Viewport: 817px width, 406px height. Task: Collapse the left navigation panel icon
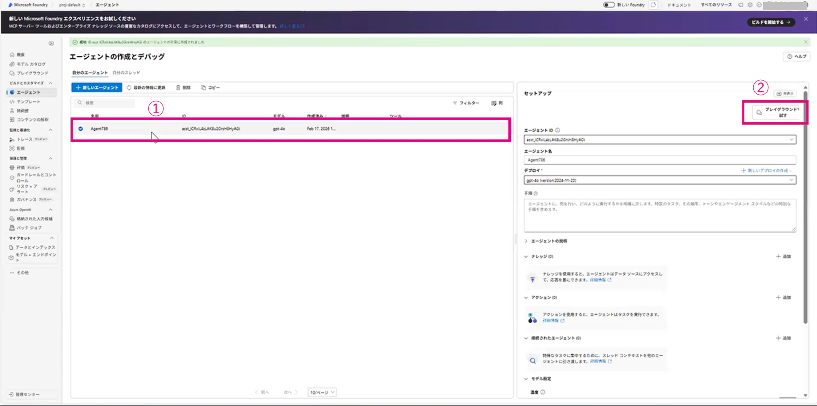pos(51,43)
